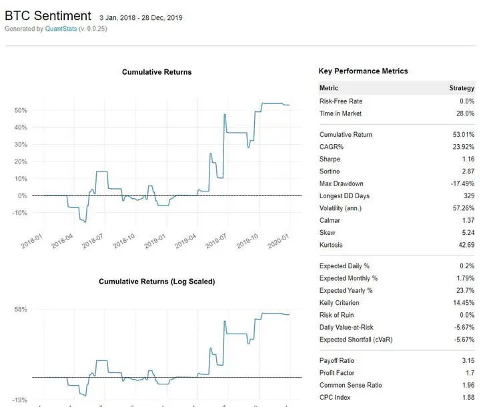Click the report date range text

(x=141, y=17)
